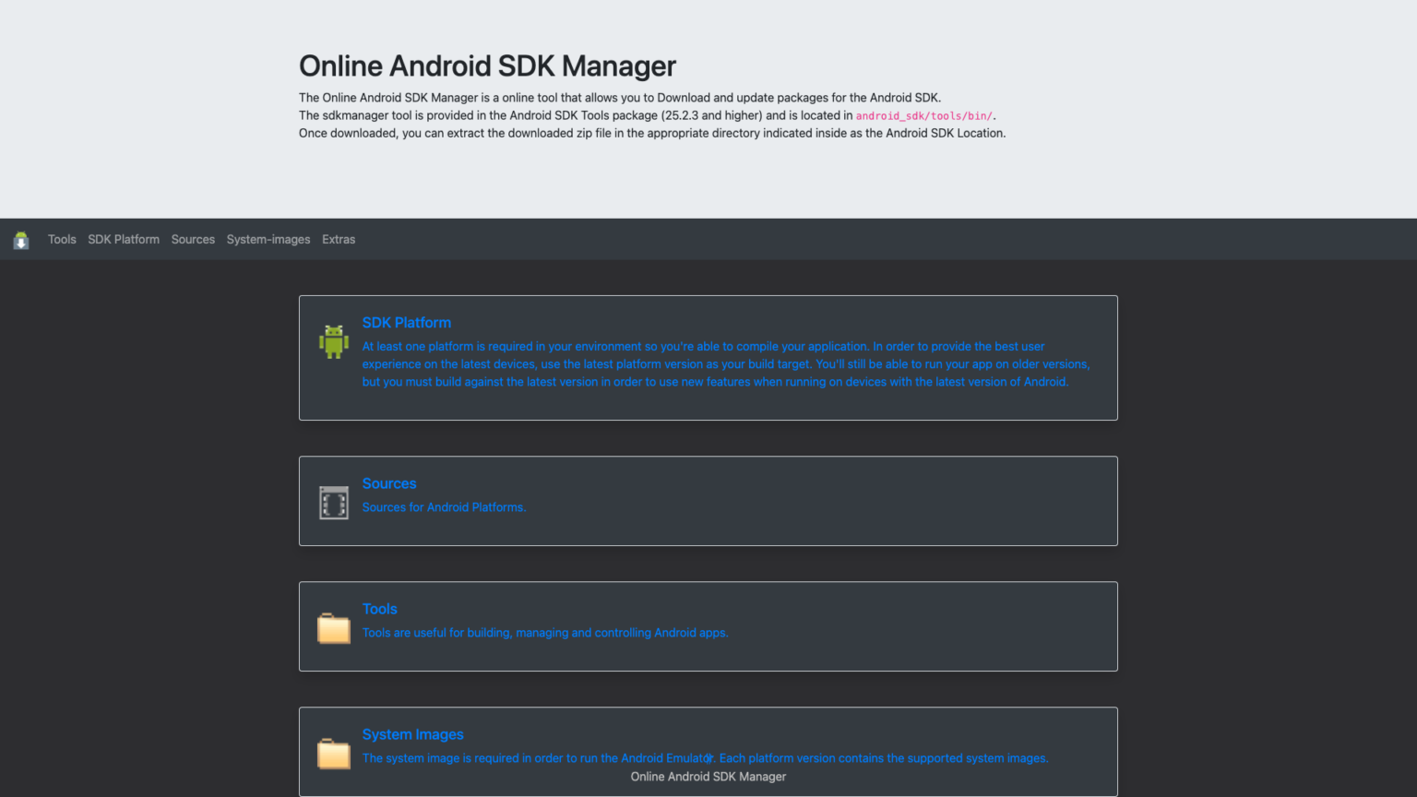Click the 'Once downloaded, you can extract' sentence
This screenshot has width=1417, height=797.
(x=652, y=133)
